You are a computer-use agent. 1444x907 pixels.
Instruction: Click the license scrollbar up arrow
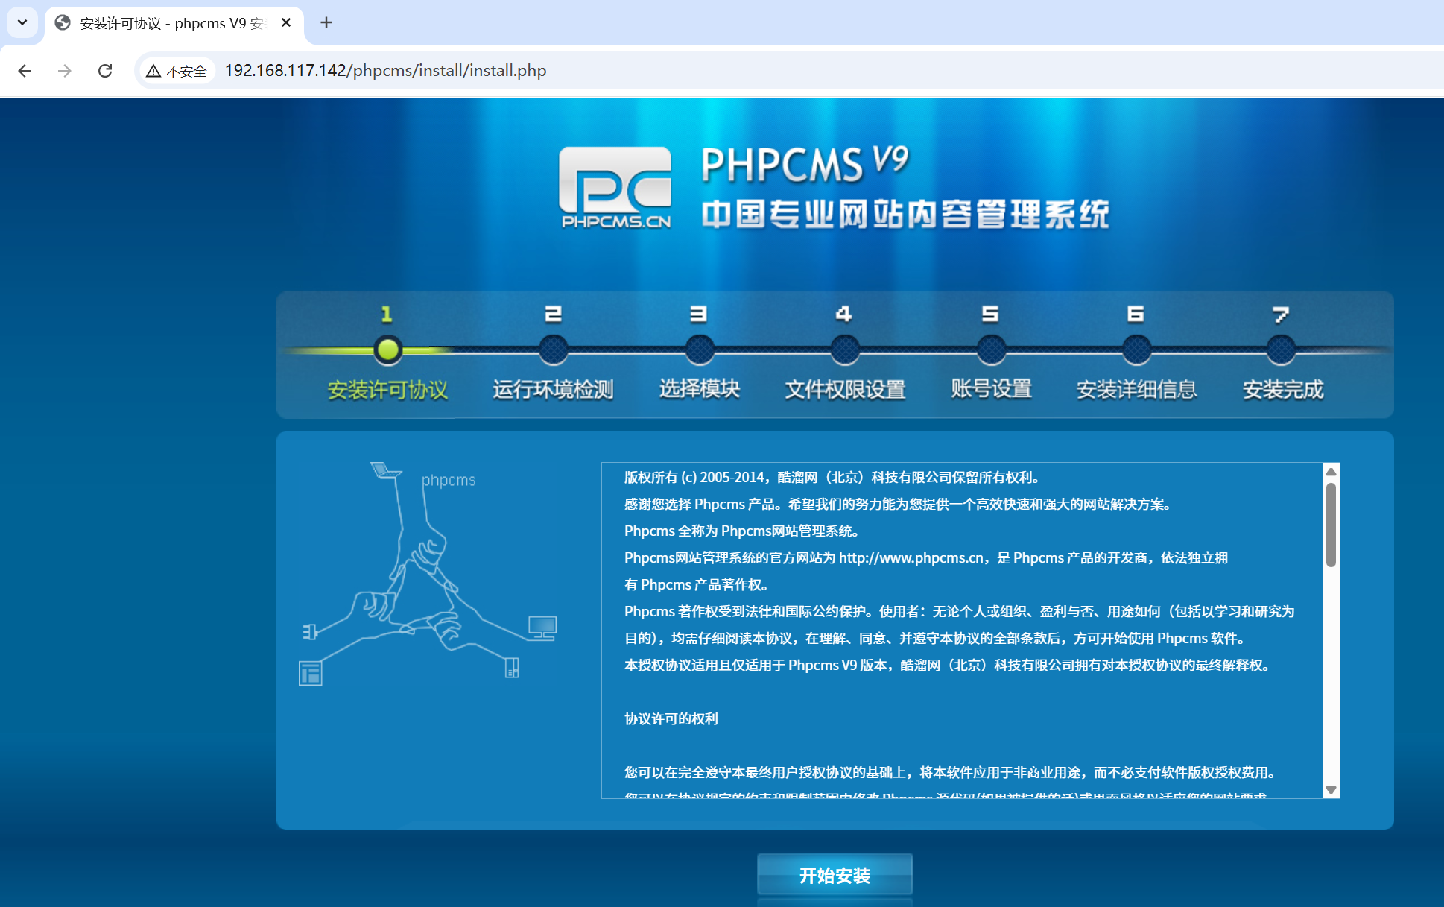[x=1331, y=472]
